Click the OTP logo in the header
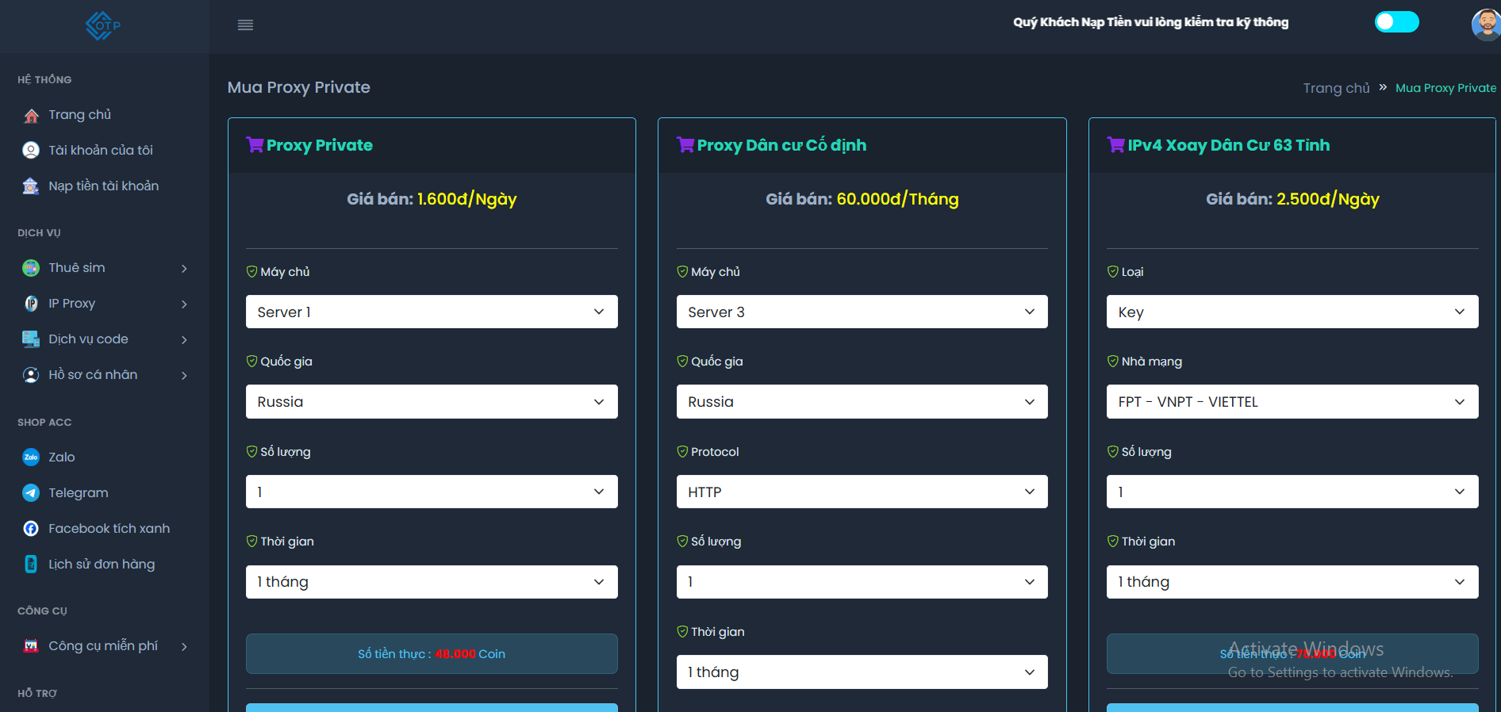Screen dimensions: 1501x712 (x=103, y=26)
